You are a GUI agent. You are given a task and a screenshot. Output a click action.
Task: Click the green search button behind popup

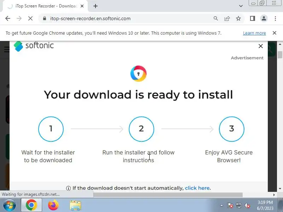coord(272,49)
